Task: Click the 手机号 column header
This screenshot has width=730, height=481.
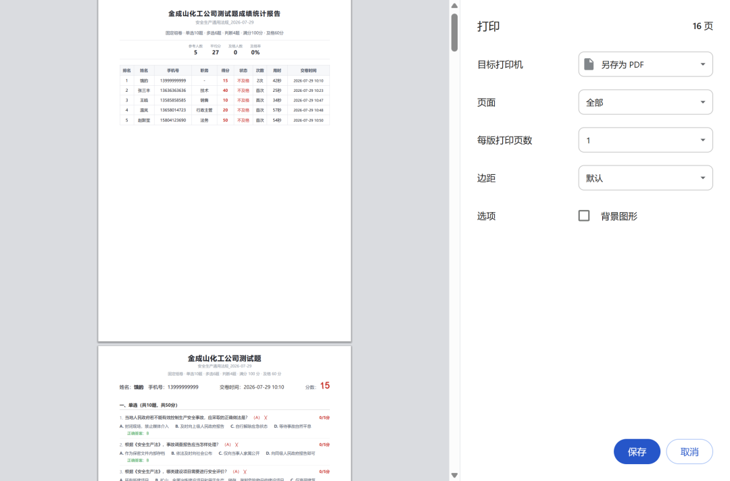Action: 173,71
